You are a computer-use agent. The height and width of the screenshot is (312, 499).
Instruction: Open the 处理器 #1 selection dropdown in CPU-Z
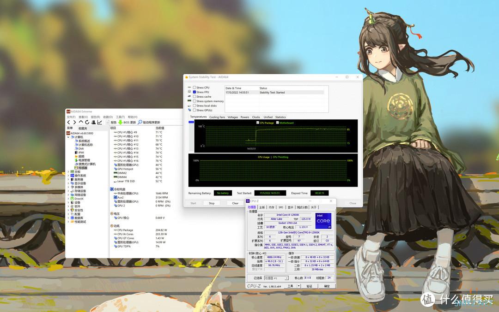coord(276,278)
